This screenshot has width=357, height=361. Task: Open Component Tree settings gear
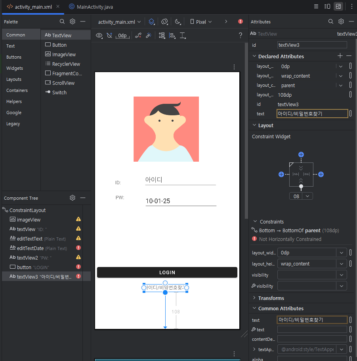pyautogui.click(x=73, y=198)
